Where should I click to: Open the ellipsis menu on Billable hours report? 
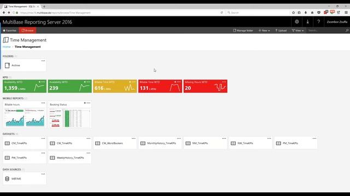(43, 103)
